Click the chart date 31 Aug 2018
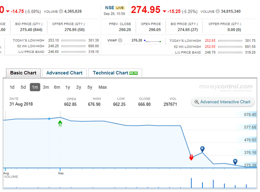 coord(21,104)
